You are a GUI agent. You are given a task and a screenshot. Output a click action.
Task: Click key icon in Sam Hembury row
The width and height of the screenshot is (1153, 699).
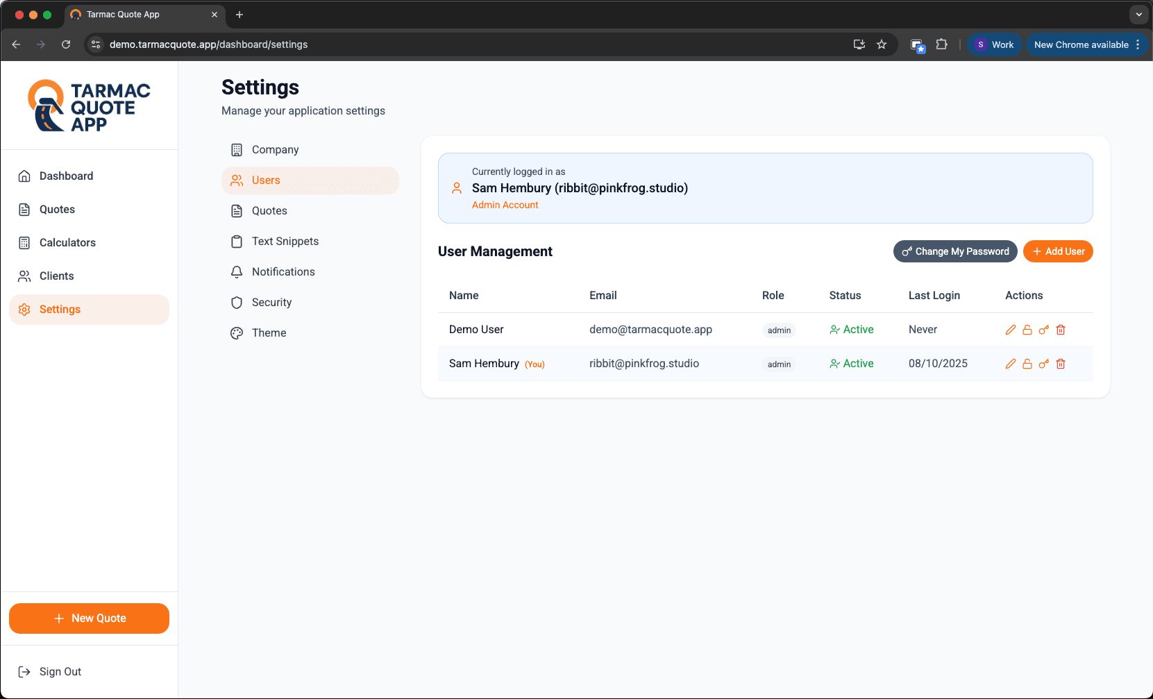(1044, 364)
